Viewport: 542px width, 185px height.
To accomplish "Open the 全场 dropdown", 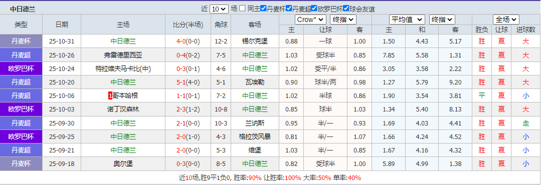I will [x=506, y=19].
